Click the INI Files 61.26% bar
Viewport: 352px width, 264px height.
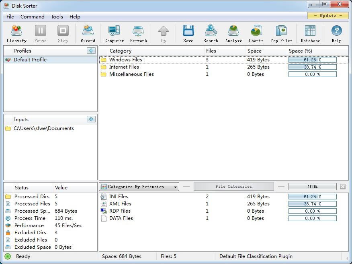coord(313,197)
